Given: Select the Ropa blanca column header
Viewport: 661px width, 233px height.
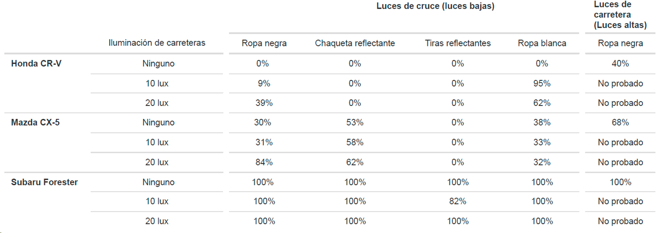Looking at the screenshot, I should click(x=542, y=43).
